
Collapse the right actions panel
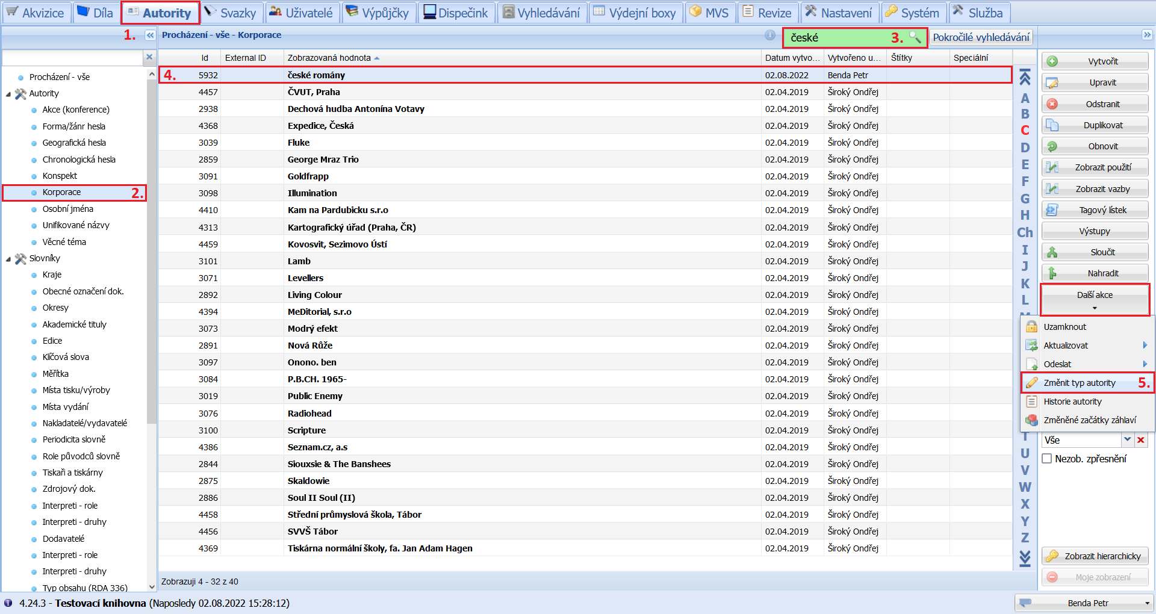click(1147, 35)
